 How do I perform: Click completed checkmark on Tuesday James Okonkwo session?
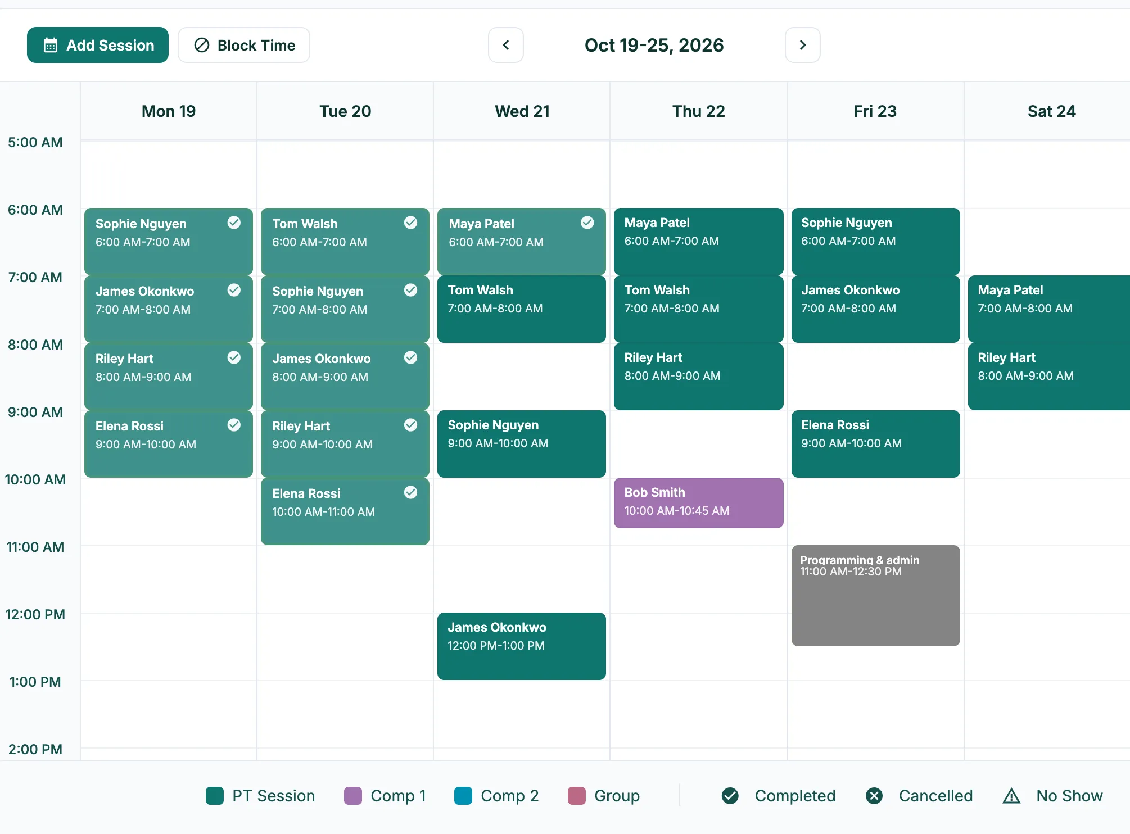(411, 358)
